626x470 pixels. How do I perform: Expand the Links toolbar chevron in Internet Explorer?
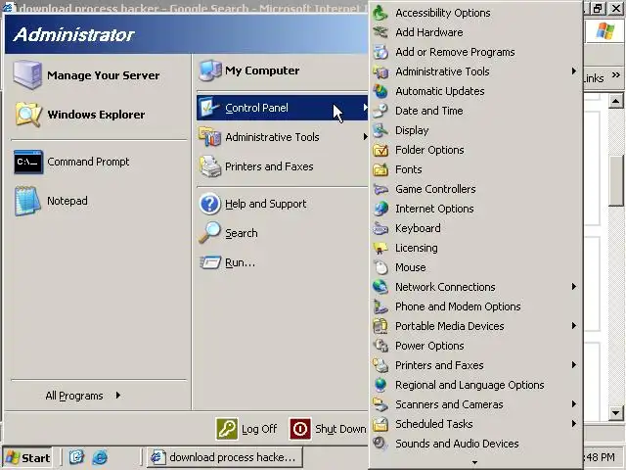[x=616, y=74]
